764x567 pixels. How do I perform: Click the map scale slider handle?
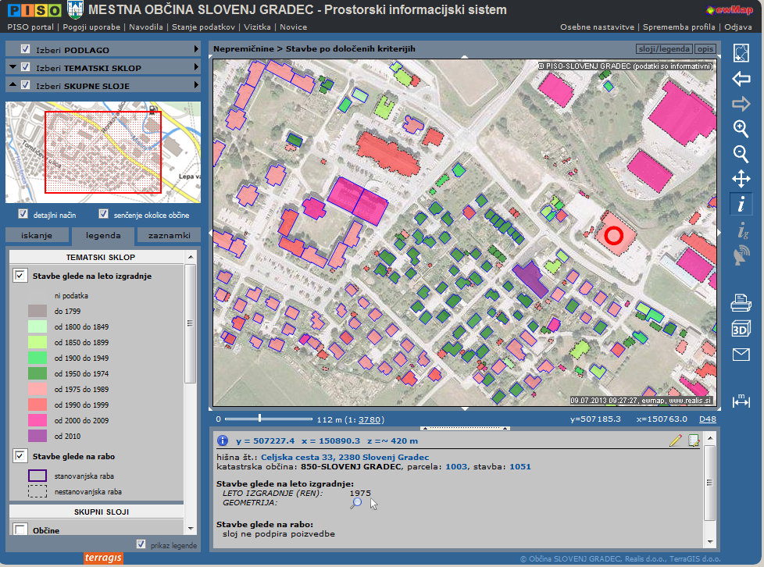[x=259, y=419]
